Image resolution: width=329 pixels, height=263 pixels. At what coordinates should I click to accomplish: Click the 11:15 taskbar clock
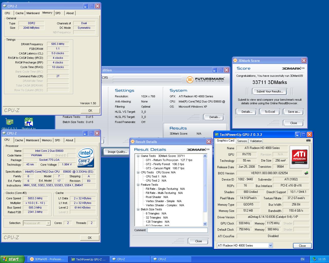click(x=322, y=259)
